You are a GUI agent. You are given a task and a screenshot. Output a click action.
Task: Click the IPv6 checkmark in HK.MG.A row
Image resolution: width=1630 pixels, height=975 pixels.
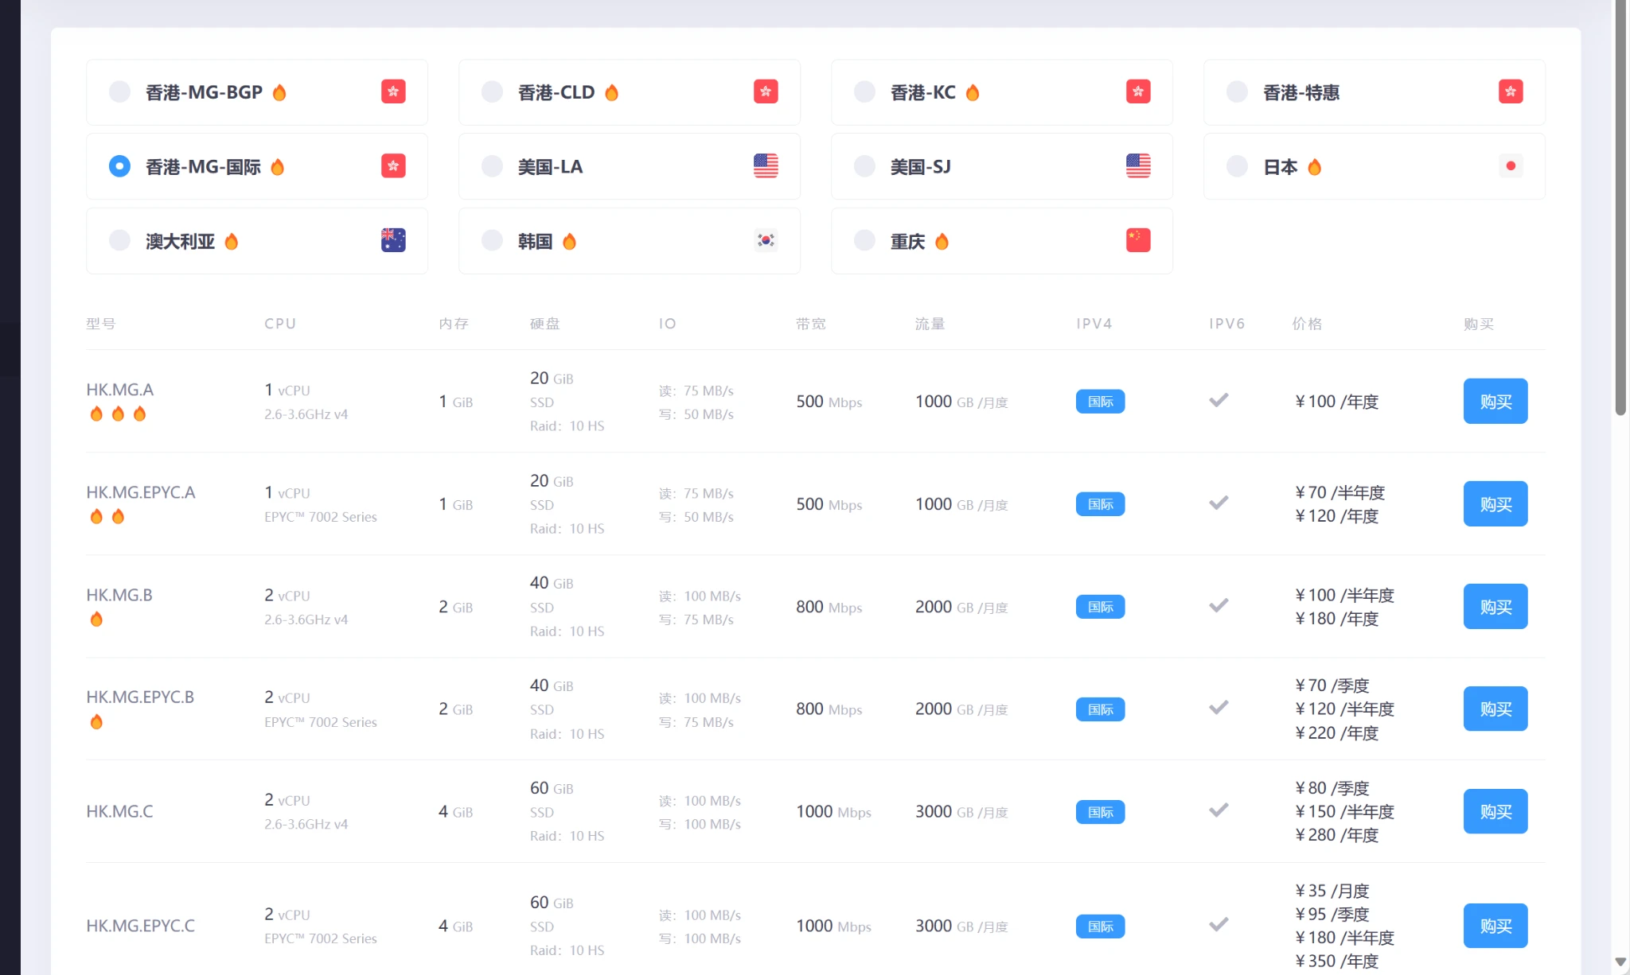[x=1219, y=400]
